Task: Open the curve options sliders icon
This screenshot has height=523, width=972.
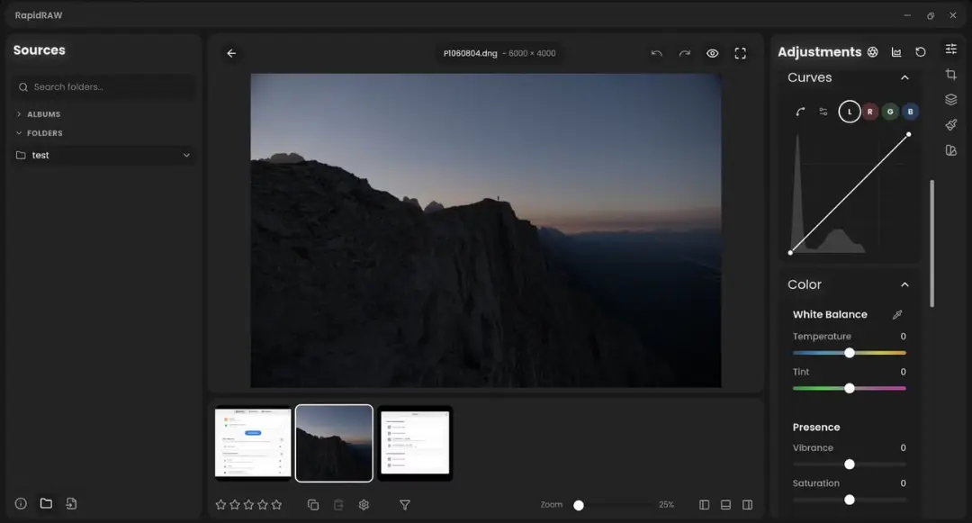Action: click(x=823, y=112)
